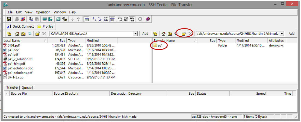Open the Help menu

pos(72,12)
